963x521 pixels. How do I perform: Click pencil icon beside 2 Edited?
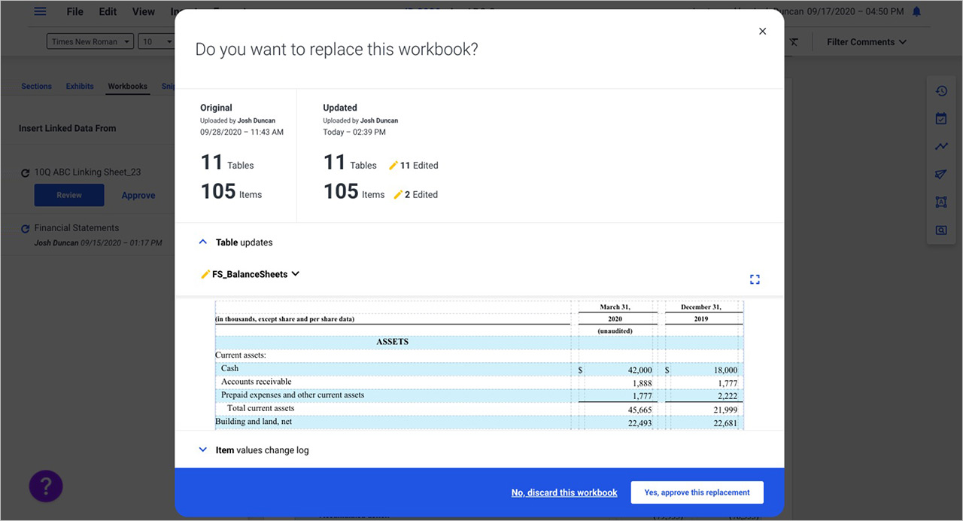pos(398,195)
